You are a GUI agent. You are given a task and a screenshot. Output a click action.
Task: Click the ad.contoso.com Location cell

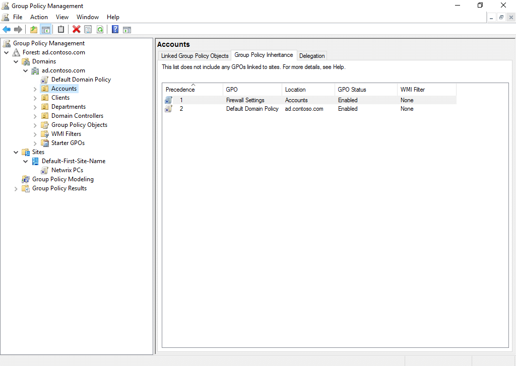pyautogui.click(x=304, y=109)
